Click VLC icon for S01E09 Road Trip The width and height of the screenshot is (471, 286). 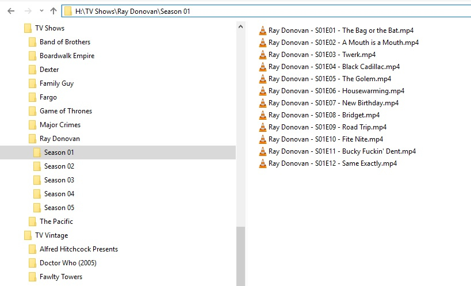point(263,127)
